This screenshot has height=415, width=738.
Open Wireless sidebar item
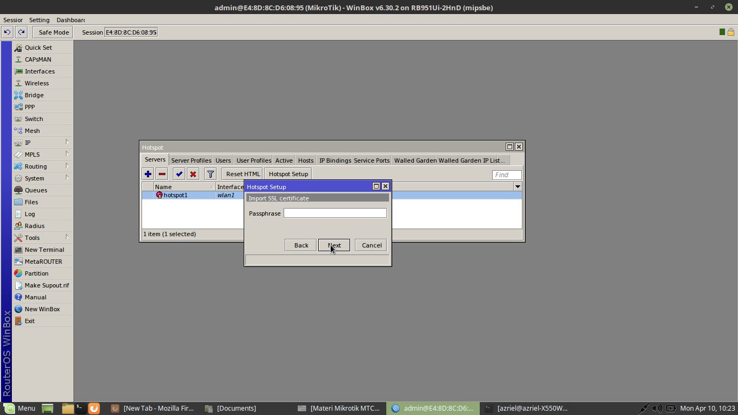click(x=43, y=83)
